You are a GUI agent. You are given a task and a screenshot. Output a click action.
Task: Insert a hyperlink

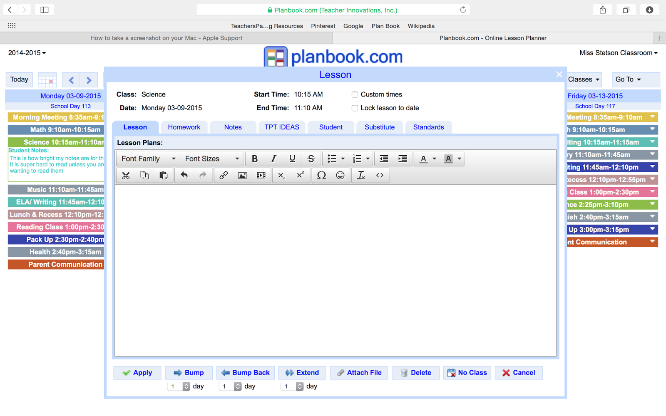tap(224, 175)
